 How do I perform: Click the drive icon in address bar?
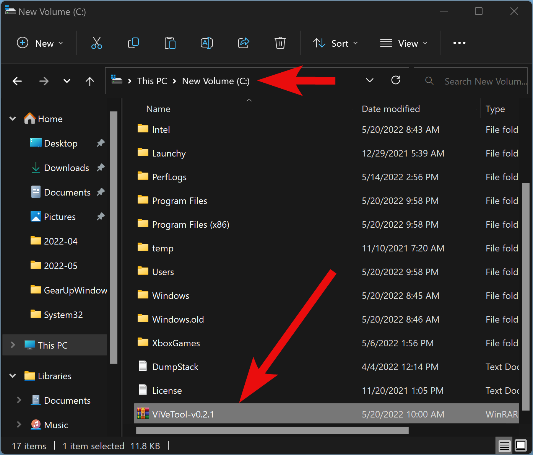click(117, 80)
